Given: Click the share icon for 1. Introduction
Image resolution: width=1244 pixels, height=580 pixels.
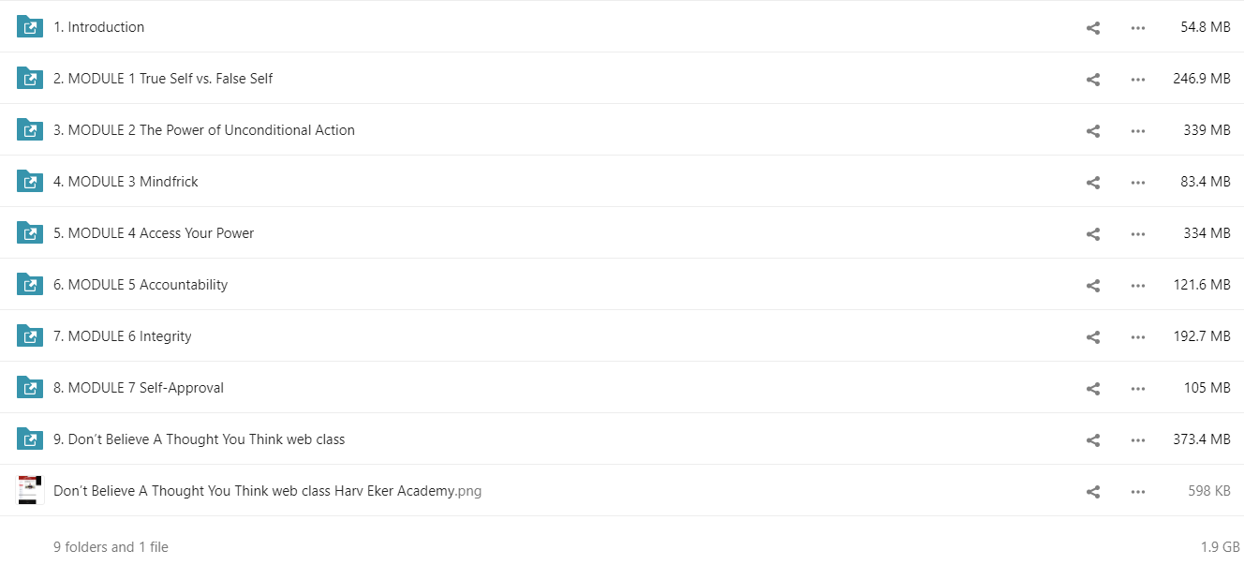Looking at the screenshot, I should tap(1092, 27).
